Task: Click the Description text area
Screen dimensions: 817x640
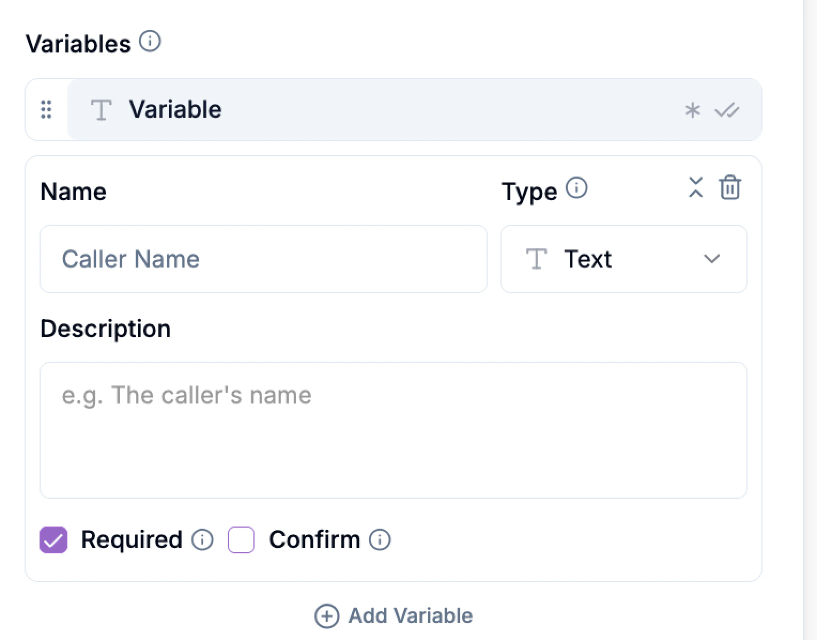Action: [x=393, y=428]
